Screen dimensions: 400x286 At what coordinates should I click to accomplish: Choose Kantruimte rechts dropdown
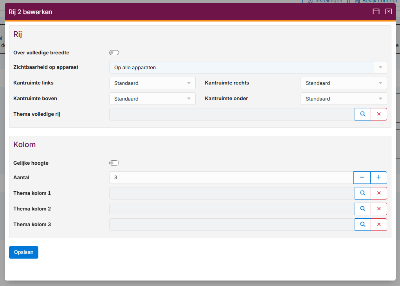pyautogui.click(x=344, y=83)
